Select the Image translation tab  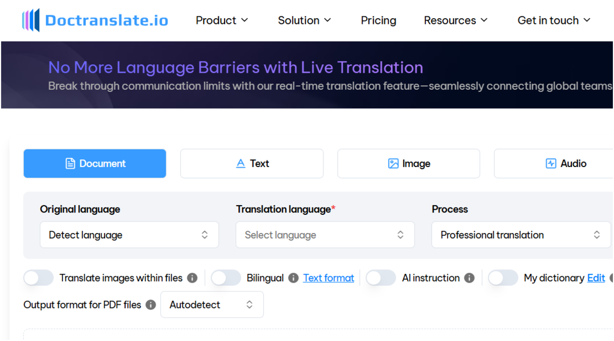[409, 164]
